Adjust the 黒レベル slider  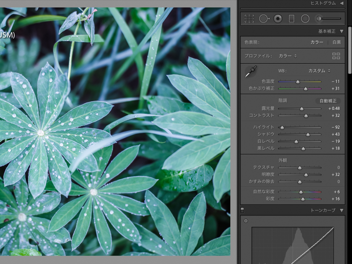[300, 149]
